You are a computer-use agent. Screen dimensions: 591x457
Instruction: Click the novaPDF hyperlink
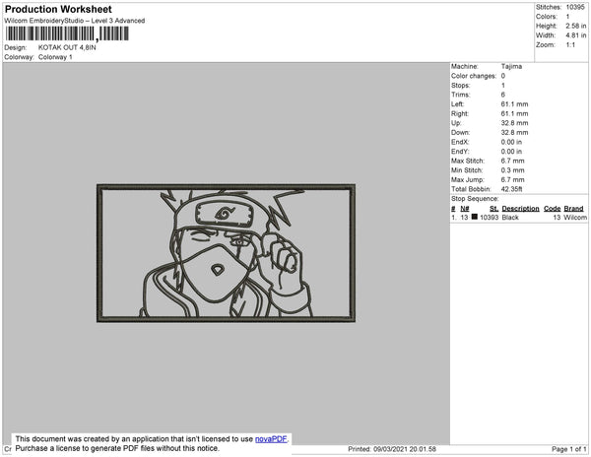(x=271, y=439)
